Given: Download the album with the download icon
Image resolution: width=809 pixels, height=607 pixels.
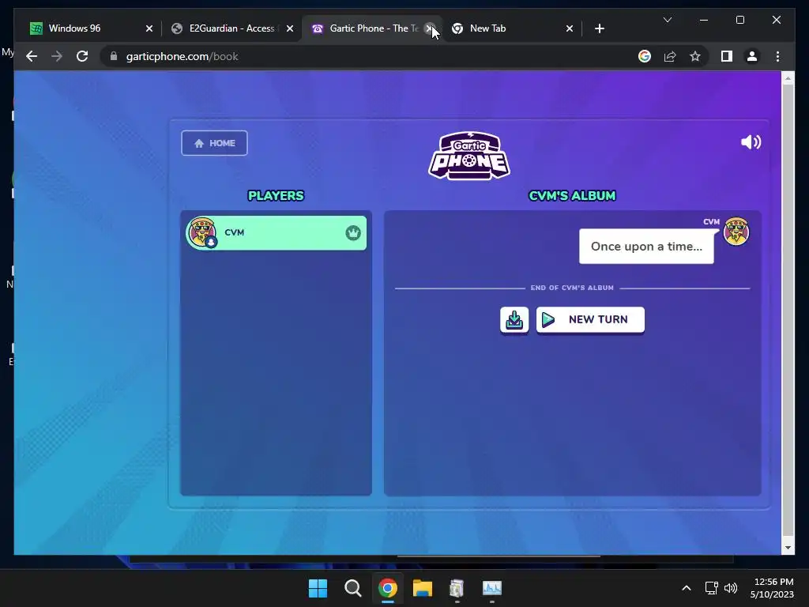Looking at the screenshot, I should point(514,320).
